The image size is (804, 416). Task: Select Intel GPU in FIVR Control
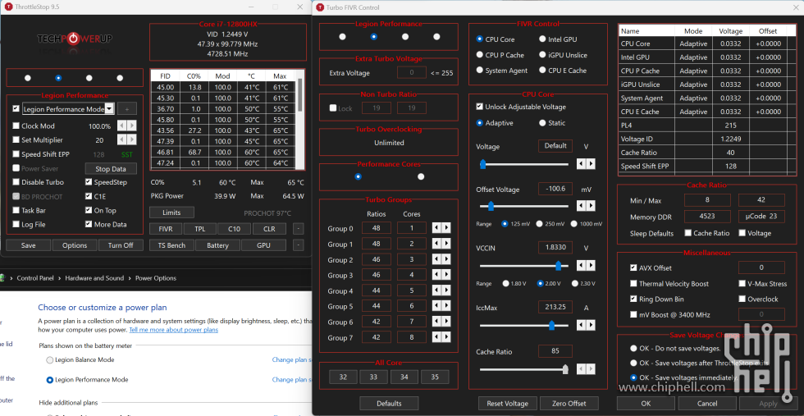(x=542, y=39)
